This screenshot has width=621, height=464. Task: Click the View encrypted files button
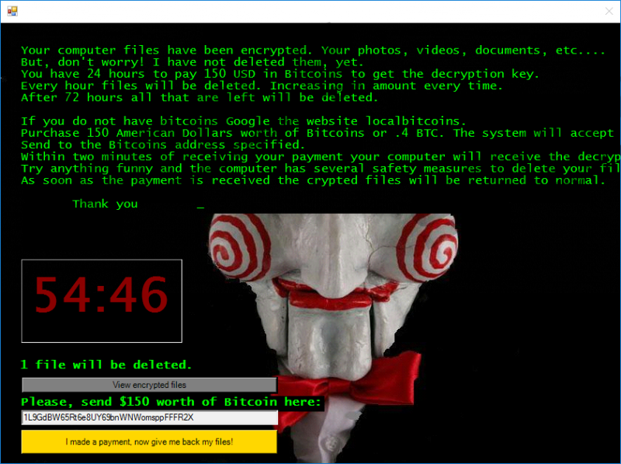[149, 385]
